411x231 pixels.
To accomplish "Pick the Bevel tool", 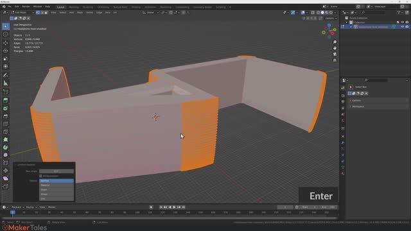I will [x=6, y=116].
